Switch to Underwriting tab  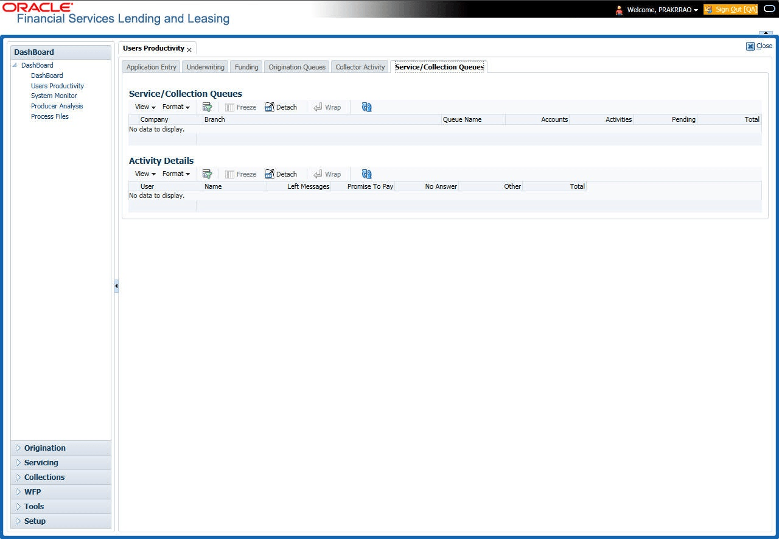pos(206,67)
